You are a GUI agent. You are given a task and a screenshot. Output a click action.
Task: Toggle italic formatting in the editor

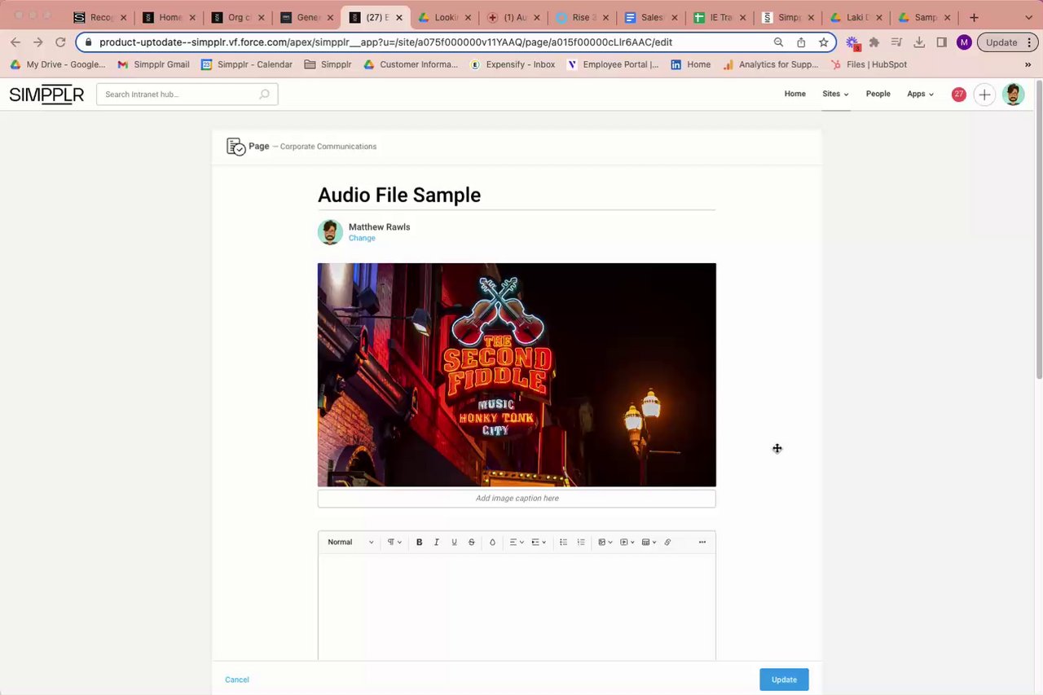pos(437,542)
